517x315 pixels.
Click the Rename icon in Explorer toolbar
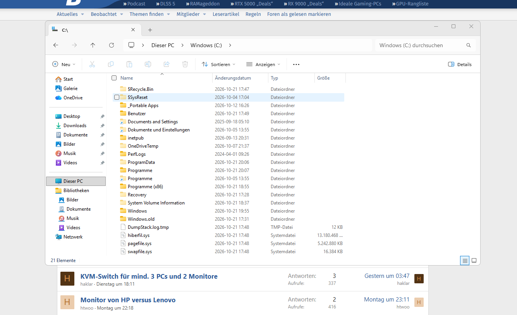point(148,65)
